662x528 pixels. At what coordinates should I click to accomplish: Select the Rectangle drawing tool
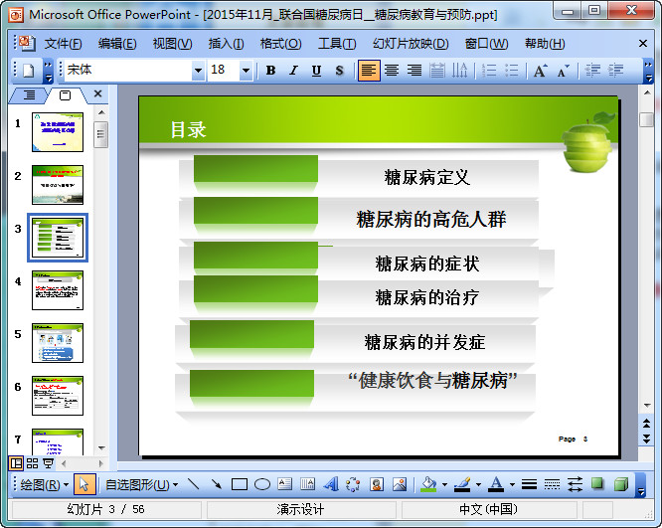point(239,485)
